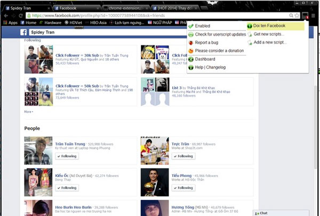Screen dimensions: 320x216
Task: Switch to the Facebook browser tab
Action: point(77,8)
